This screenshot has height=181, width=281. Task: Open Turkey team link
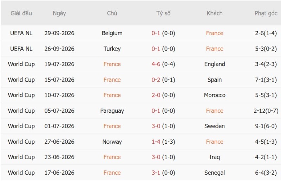(x=112, y=49)
